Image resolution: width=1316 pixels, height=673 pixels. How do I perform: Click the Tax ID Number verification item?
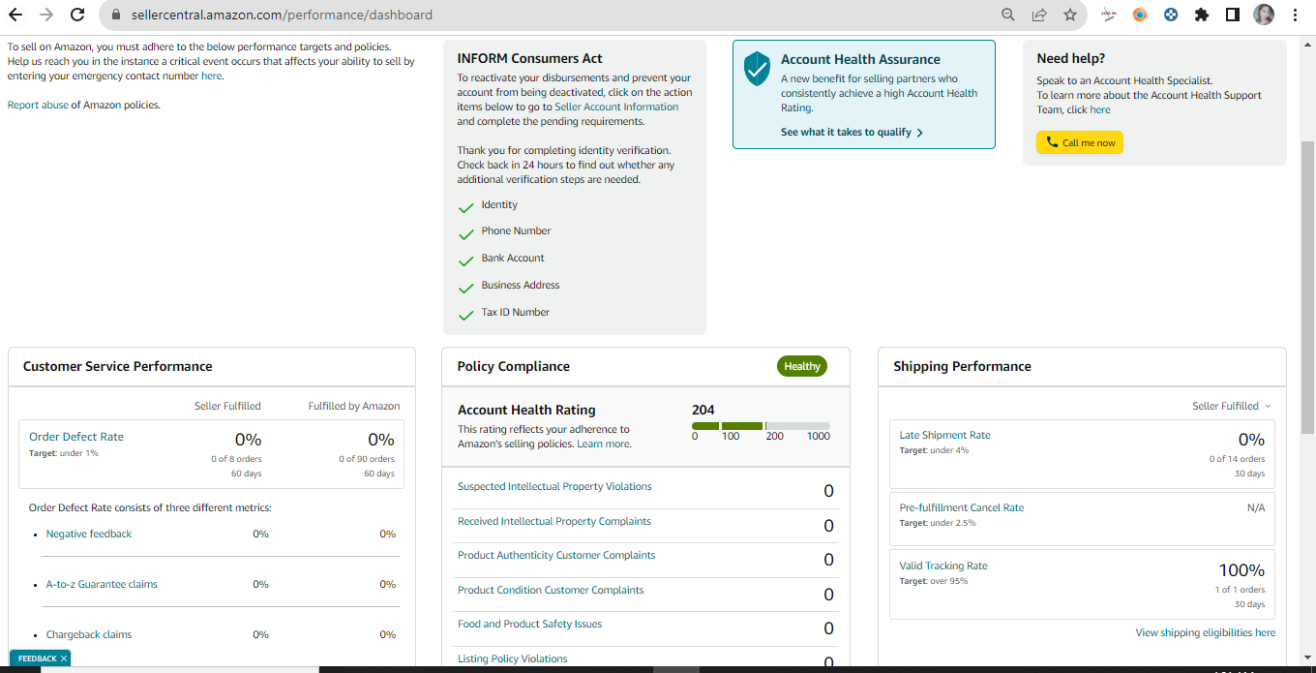(504, 313)
